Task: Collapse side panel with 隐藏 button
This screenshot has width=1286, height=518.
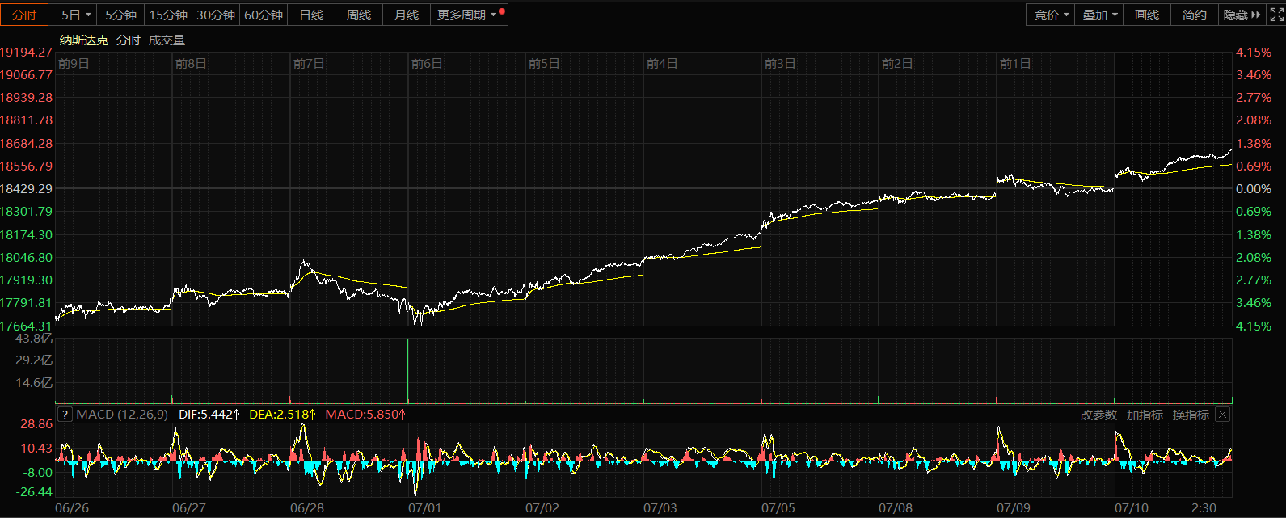Action: pyautogui.click(x=1242, y=15)
